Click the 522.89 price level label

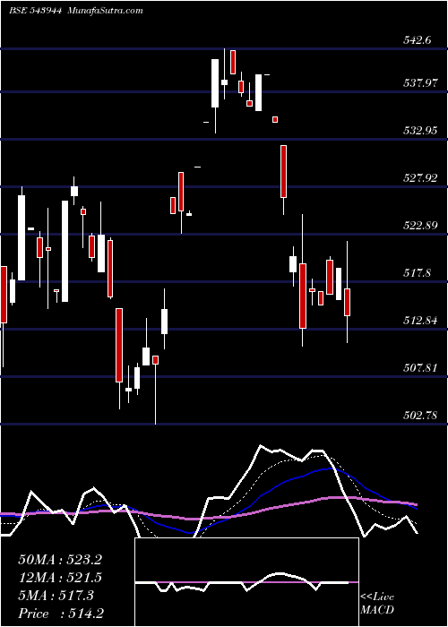tap(419, 226)
